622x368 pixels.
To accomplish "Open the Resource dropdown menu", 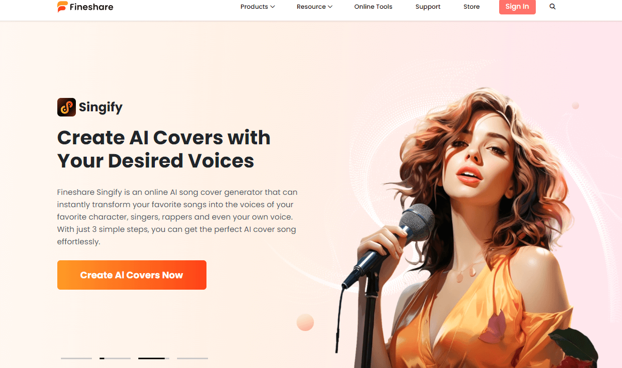I will 314,7.
